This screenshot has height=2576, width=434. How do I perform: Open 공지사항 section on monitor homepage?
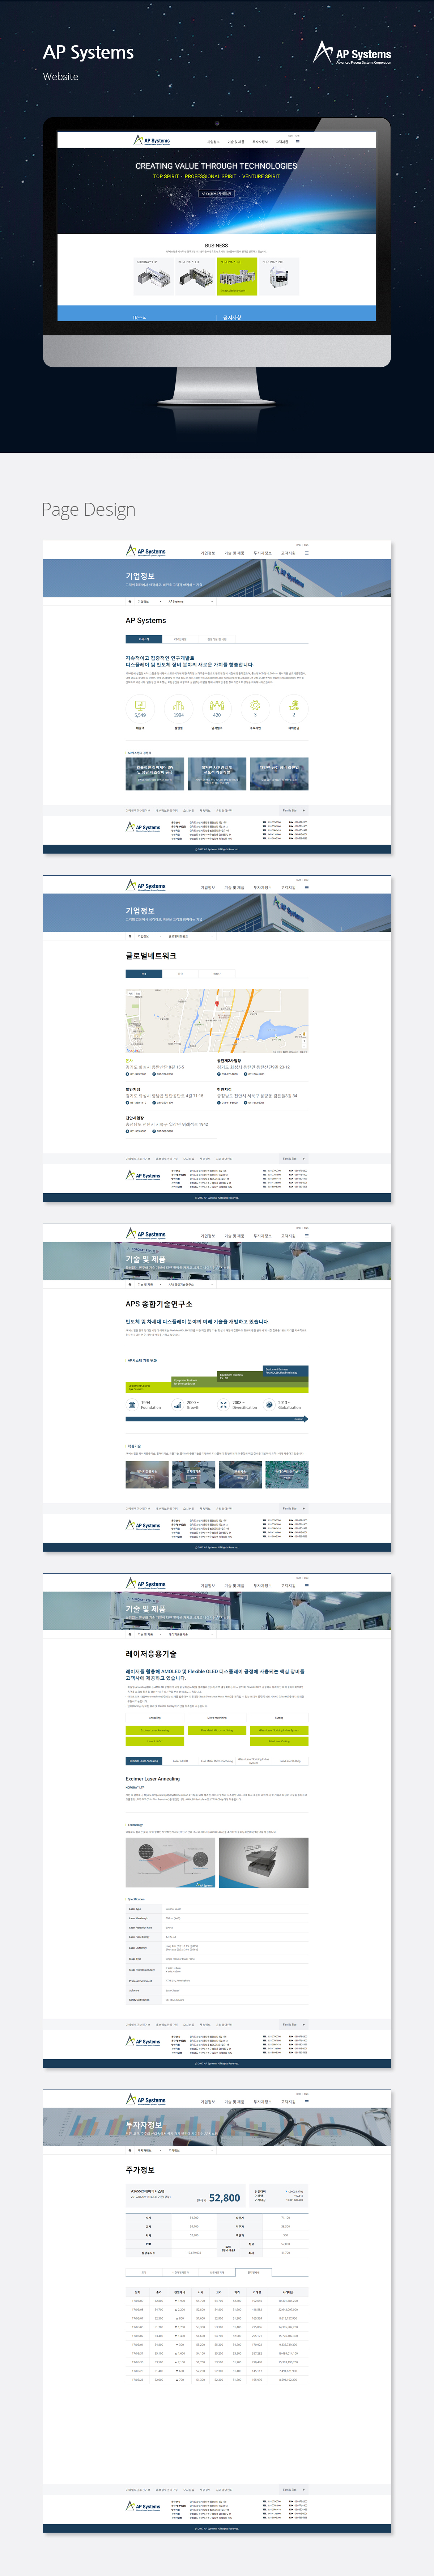[x=232, y=317]
